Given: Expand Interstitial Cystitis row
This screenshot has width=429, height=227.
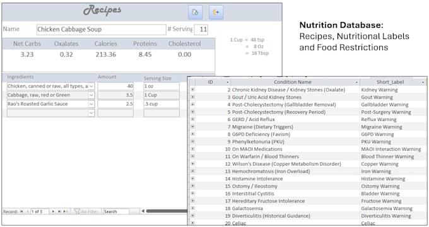Looking at the screenshot, I should pos(192,193).
